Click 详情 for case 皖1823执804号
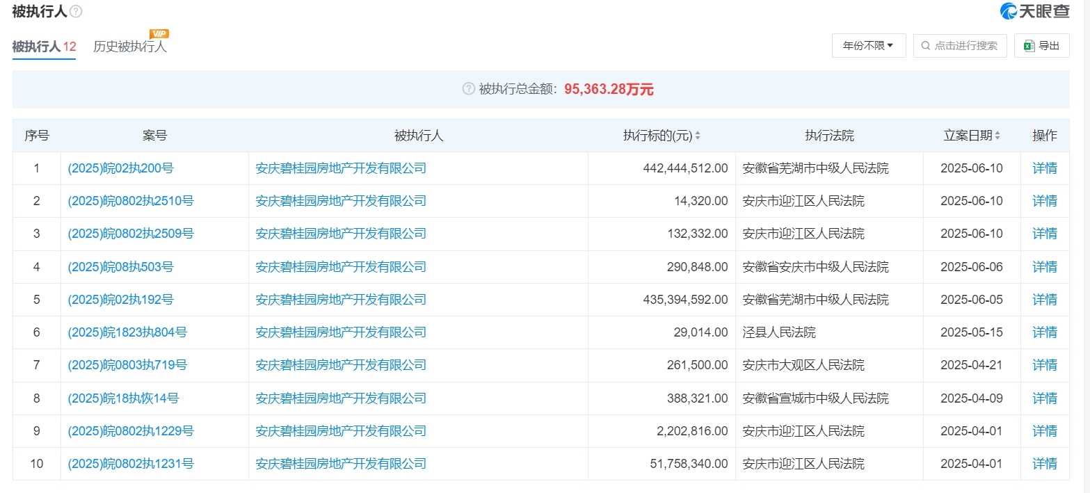Image resolution: width=1090 pixels, height=493 pixels. pos(1045,332)
